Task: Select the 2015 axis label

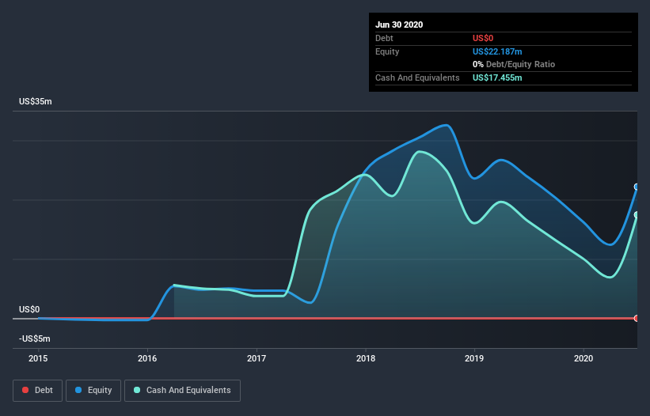Action: [38, 358]
